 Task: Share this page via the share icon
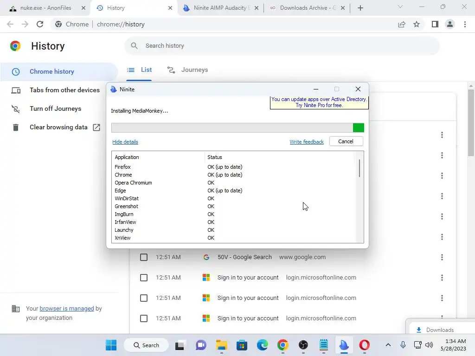402,24
